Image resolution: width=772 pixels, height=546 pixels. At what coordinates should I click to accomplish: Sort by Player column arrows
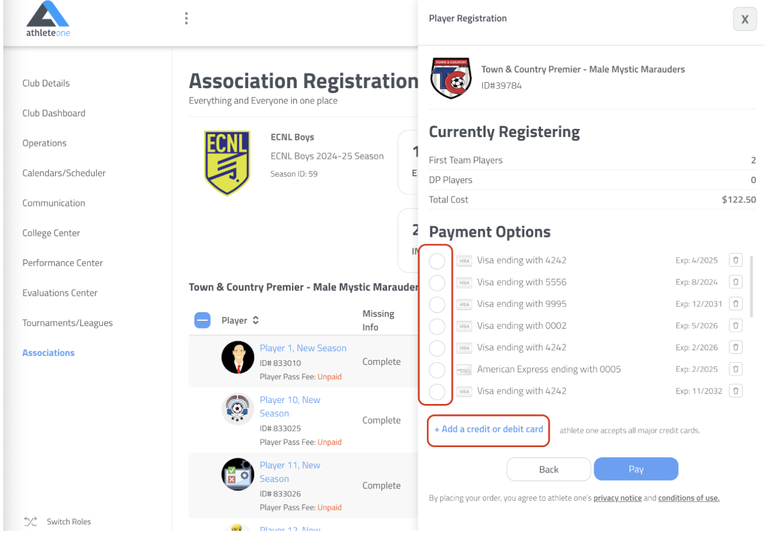click(255, 320)
